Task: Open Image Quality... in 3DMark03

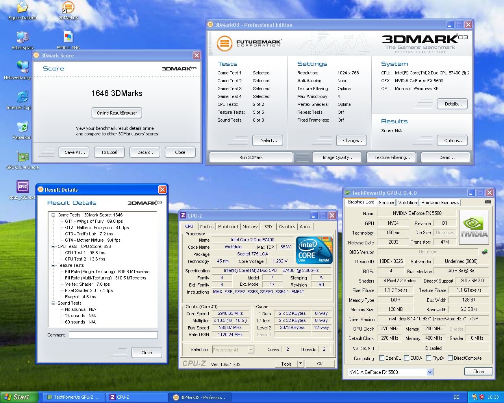Action: point(338,157)
